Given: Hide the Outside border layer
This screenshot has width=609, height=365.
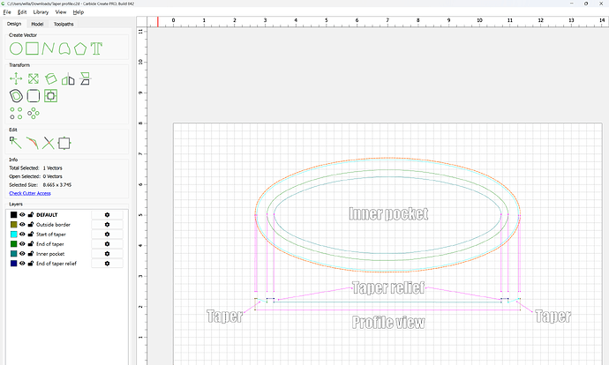Looking at the screenshot, I should (22, 226).
